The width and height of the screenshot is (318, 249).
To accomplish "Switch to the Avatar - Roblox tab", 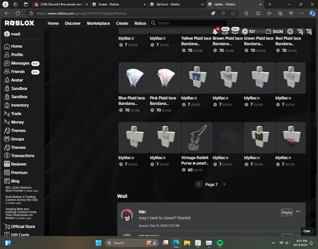I will (120, 4).
